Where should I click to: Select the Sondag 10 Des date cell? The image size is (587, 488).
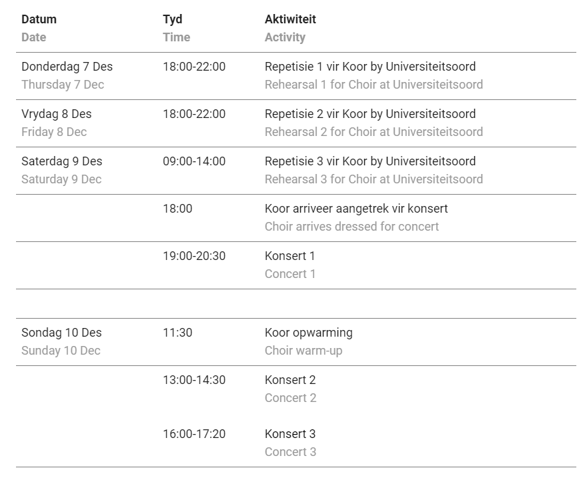click(x=61, y=332)
